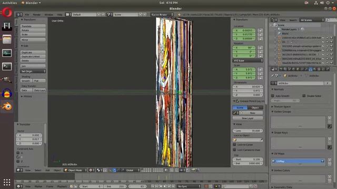Open Opera browser from the dock
The height and width of the screenshot is (189, 337).
coord(7,12)
